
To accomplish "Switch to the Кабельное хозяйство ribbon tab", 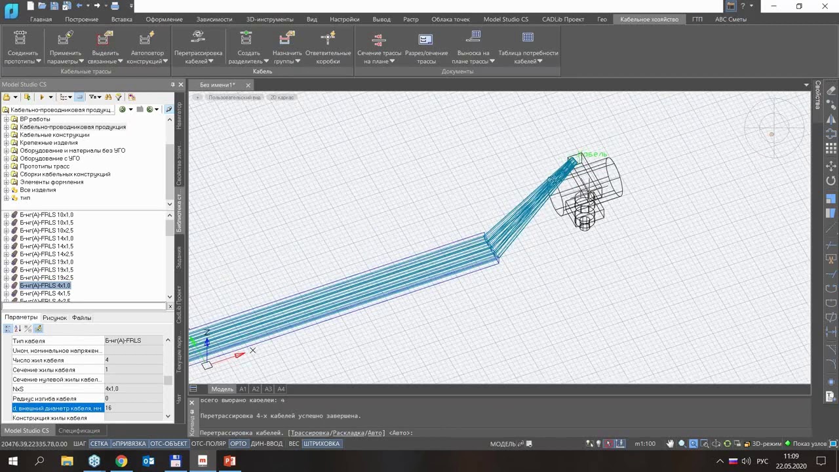I will 648,19.
